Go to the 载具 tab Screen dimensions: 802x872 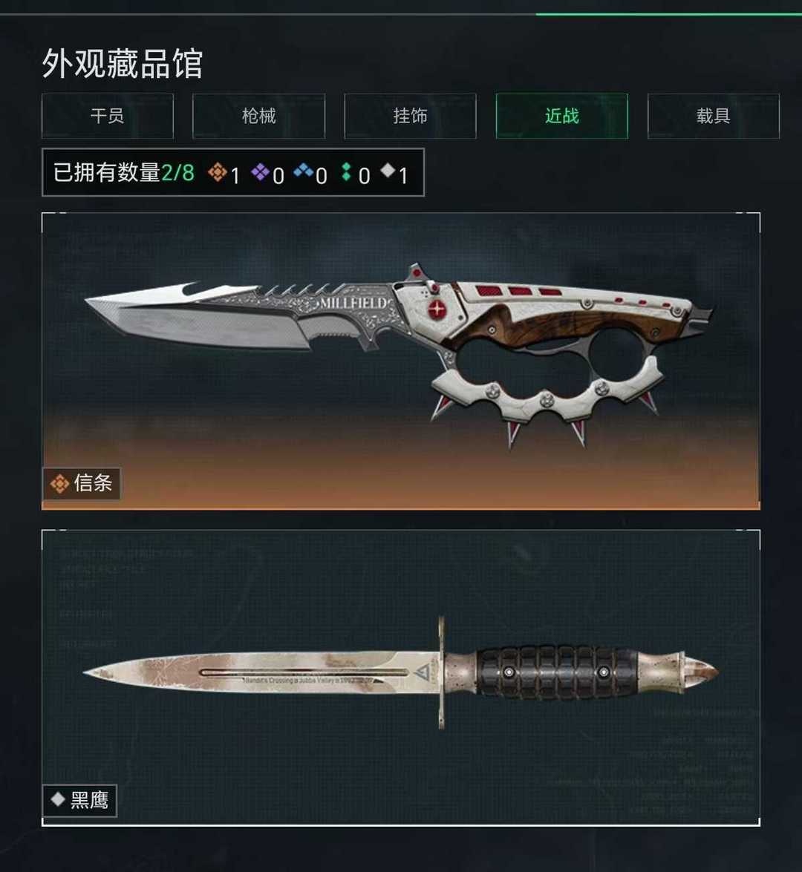(x=714, y=117)
